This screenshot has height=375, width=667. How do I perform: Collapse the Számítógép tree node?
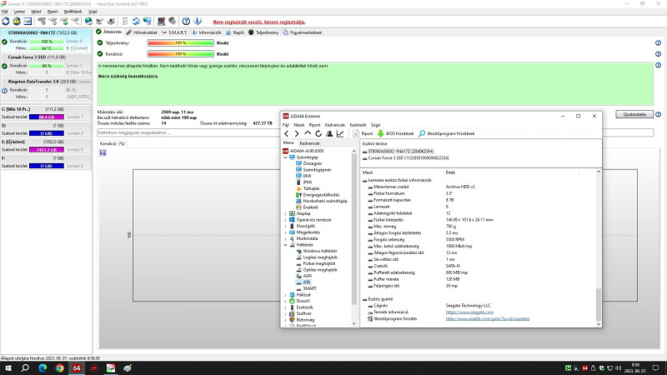[x=285, y=157]
